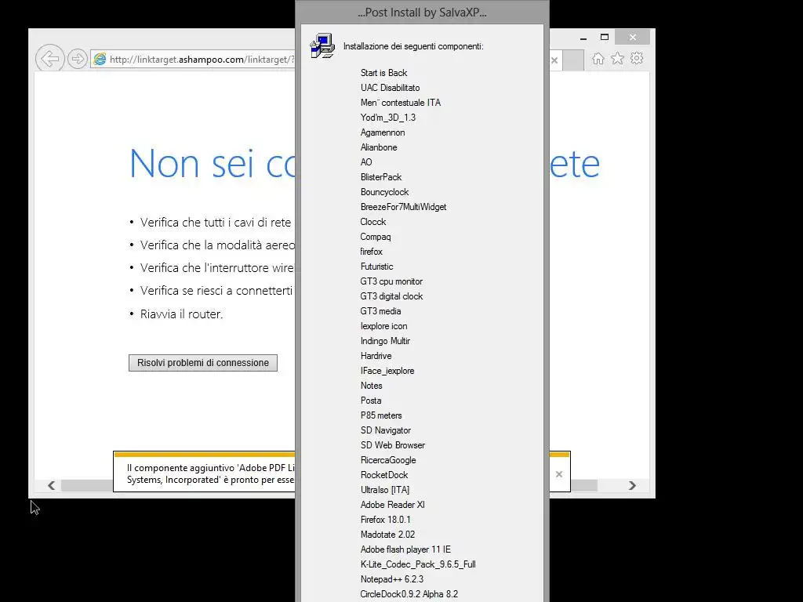Open the Home icon in Internet Explorer
This screenshot has height=602, width=803.
pyautogui.click(x=598, y=58)
